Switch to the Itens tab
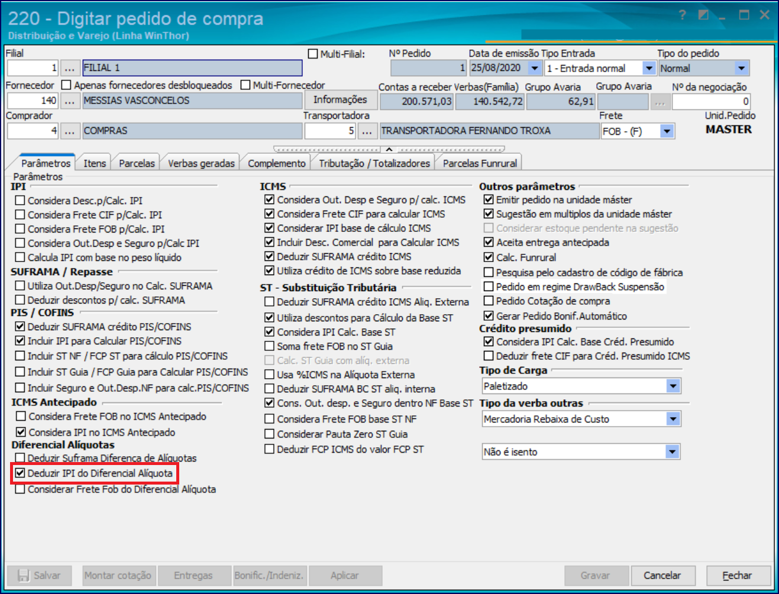The image size is (779, 594). point(95,163)
